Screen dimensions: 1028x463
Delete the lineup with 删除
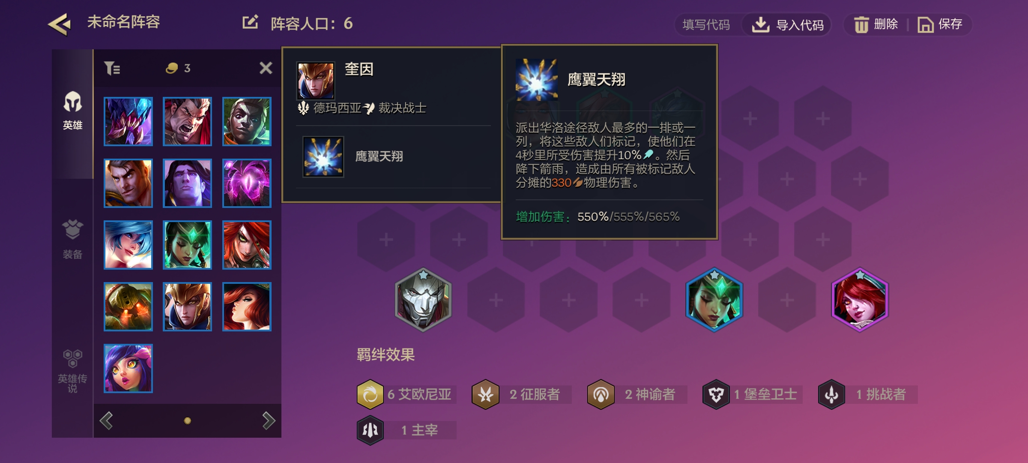(x=876, y=24)
